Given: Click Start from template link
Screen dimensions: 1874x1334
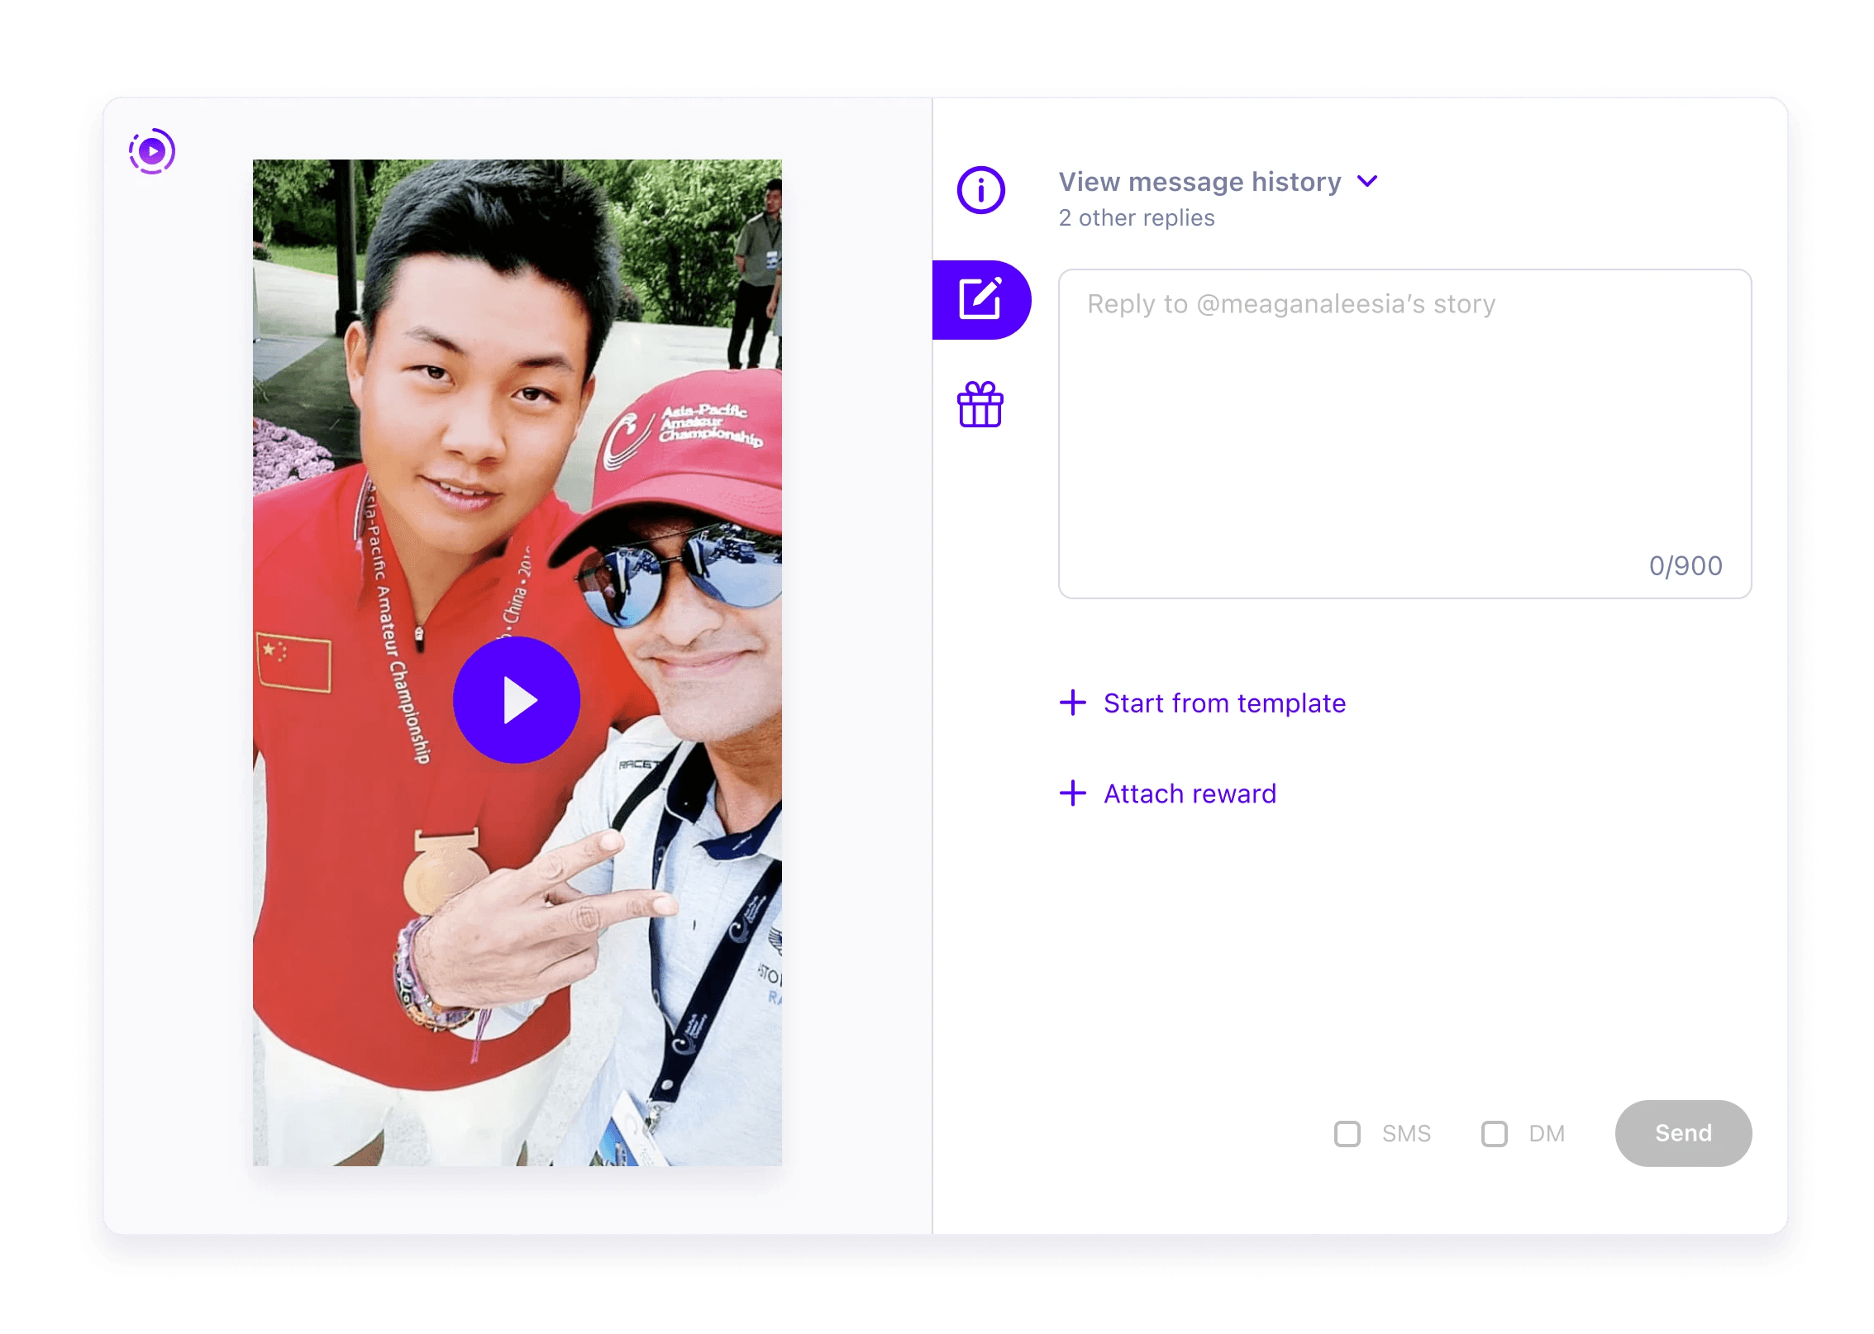Looking at the screenshot, I should 1224,703.
